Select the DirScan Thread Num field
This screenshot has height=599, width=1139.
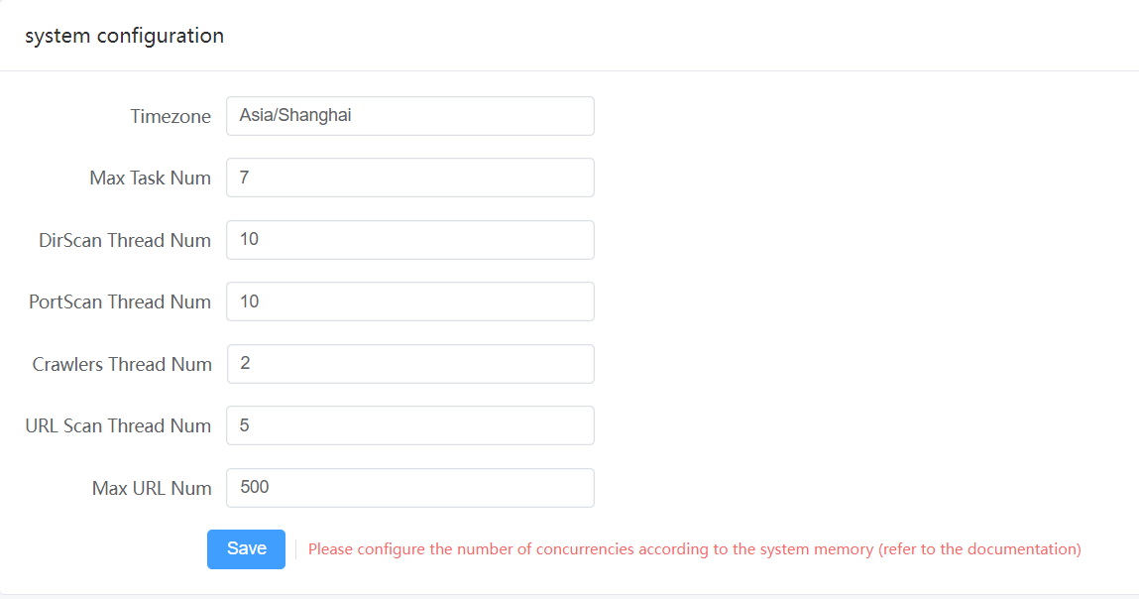coord(409,240)
